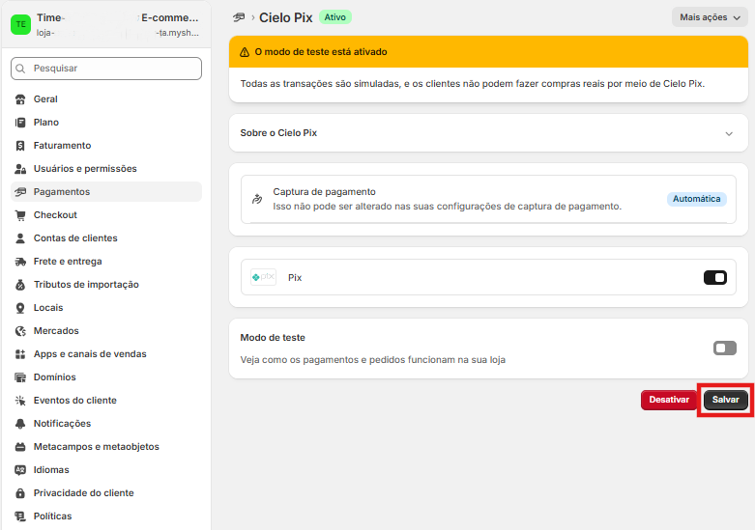Click the payments breadcrumb icon beside Cielo Pix
The height and width of the screenshot is (530, 755).
coord(239,17)
